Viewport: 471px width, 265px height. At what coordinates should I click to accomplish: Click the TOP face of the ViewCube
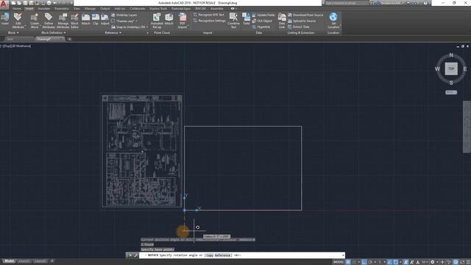click(x=451, y=68)
